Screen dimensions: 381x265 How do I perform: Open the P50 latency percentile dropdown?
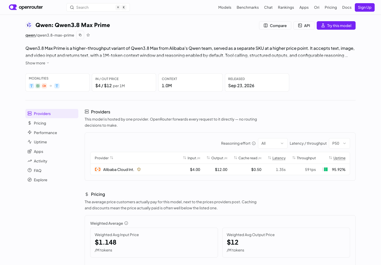click(339, 143)
